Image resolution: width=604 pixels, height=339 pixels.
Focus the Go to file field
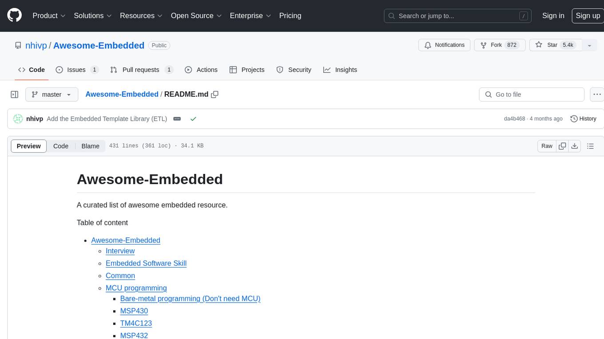[532, 95]
